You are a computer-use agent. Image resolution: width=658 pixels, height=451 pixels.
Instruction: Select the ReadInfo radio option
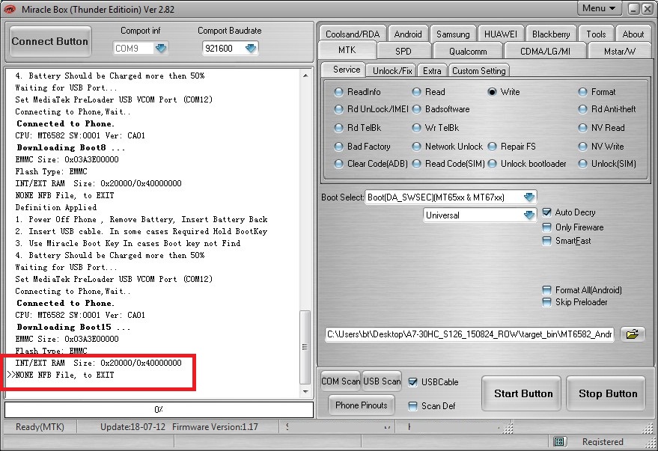[338, 92]
